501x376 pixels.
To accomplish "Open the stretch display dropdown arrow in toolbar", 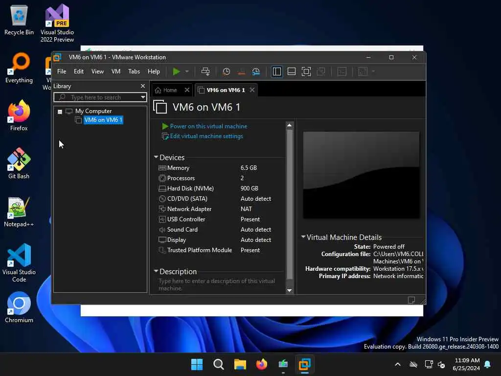I will tap(373, 71).
